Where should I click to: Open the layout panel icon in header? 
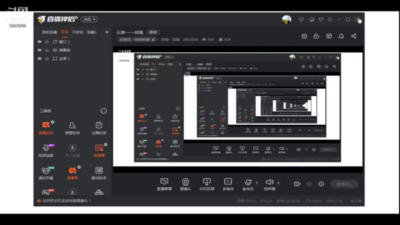329,36
